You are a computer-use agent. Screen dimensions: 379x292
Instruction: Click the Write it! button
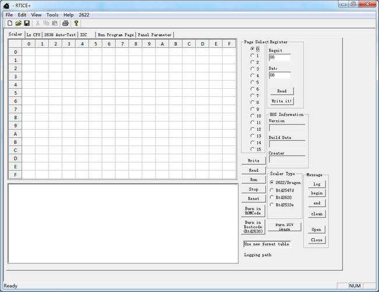tap(282, 101)
